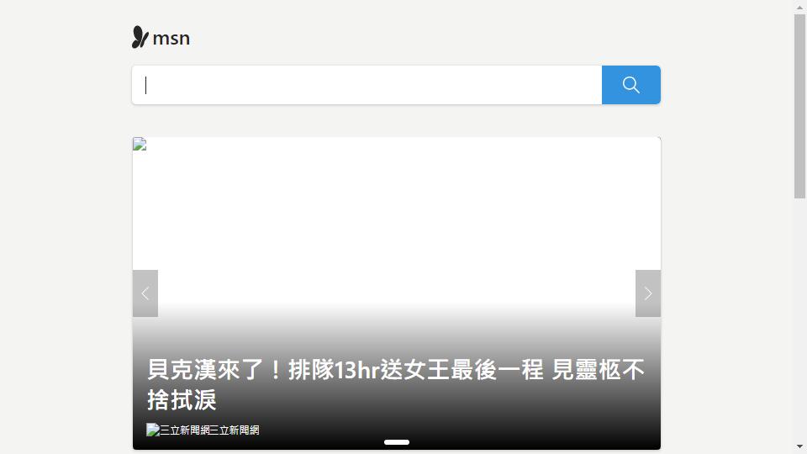The height and width of the screenshot is (454, 807).
Task: Click the vertical scrollbar thumb
Action: tap(799, 106)
